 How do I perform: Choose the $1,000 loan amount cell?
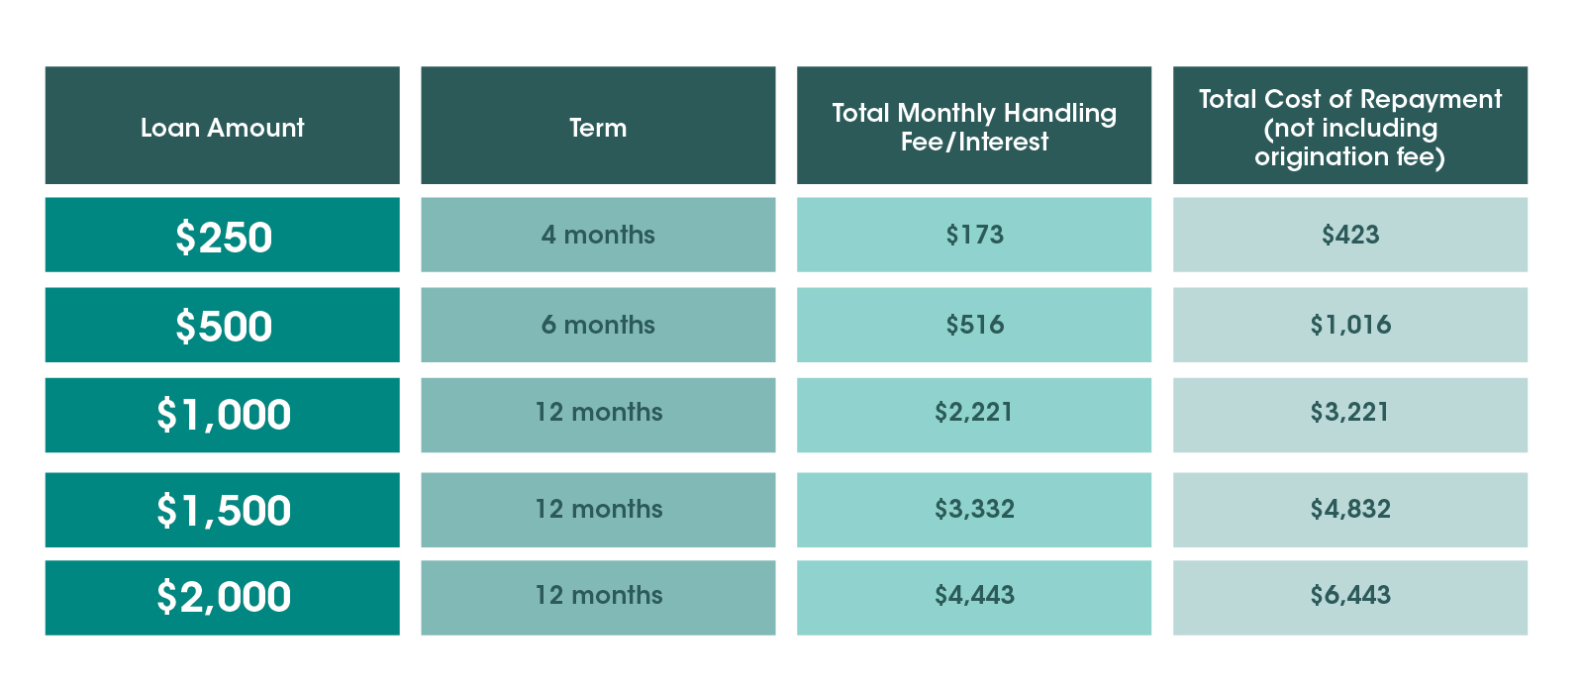[222, 415]
